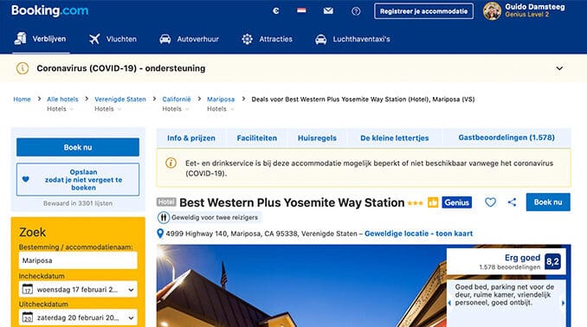
Task: Select the Vluchten tab
Action: pos(113,39)
